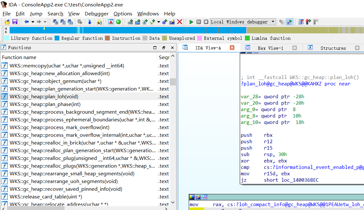
Task: Click the green play Start process icon
Action: tap(191, 22)
